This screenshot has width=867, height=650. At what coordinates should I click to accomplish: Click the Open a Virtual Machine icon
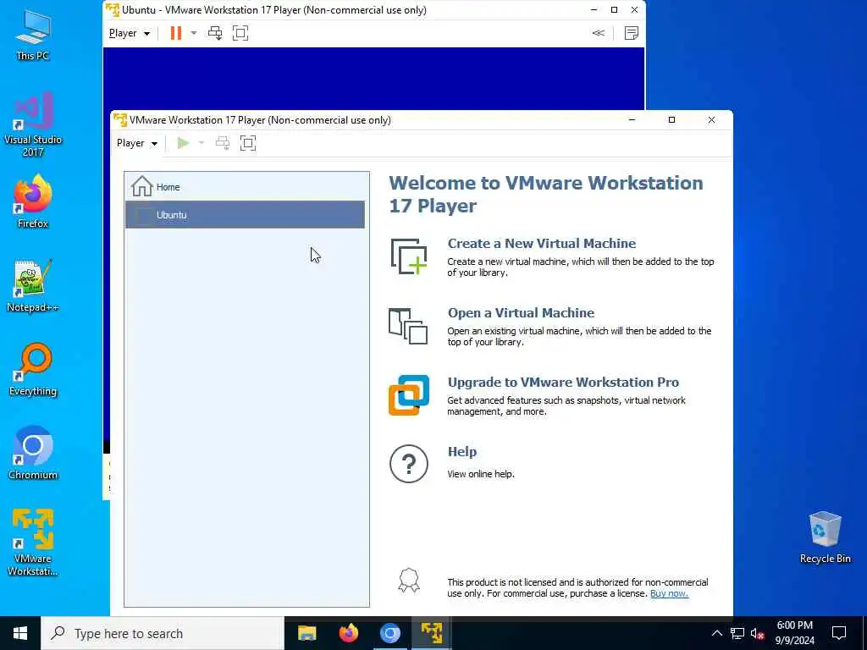(408, 326)
